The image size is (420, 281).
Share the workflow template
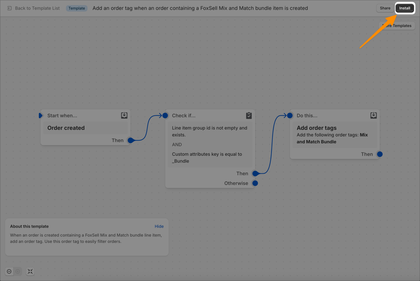(385, 8)
